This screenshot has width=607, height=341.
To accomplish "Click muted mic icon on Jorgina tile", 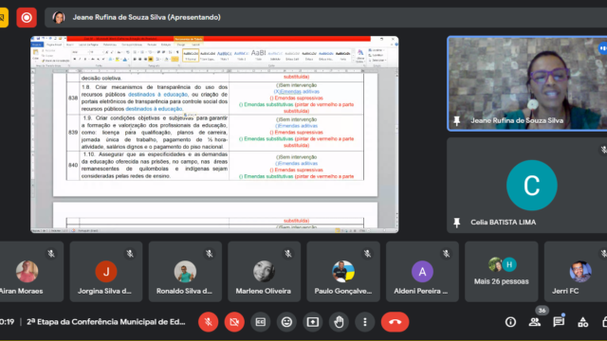I will tap(130, 254).
